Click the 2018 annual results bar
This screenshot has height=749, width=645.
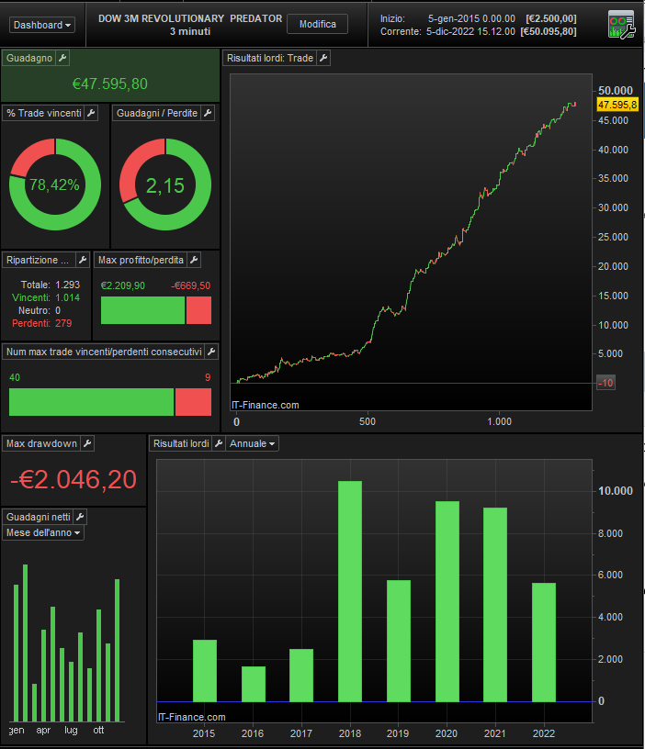coord(350,591)
